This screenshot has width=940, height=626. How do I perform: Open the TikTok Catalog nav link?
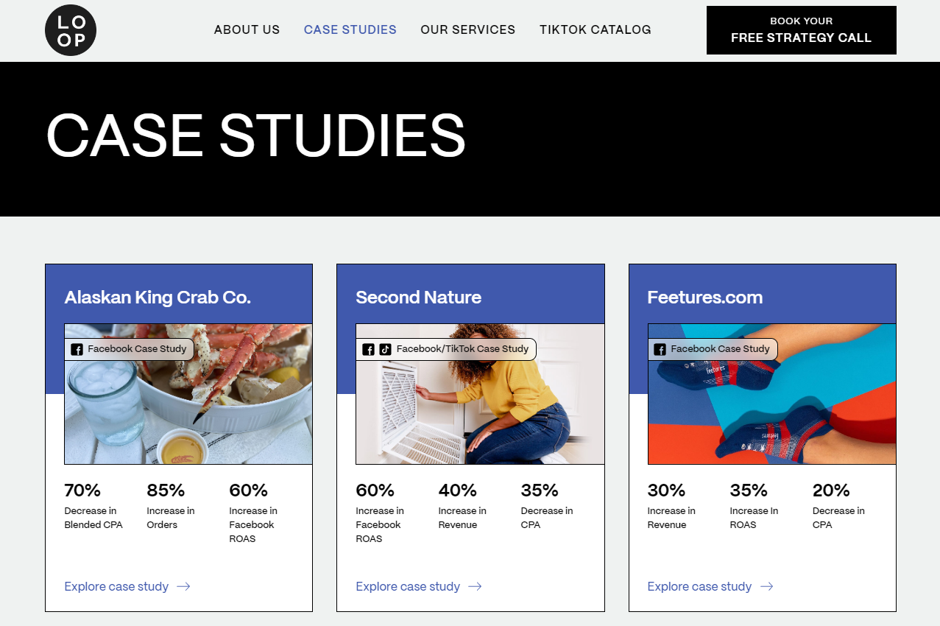point(595,30)
